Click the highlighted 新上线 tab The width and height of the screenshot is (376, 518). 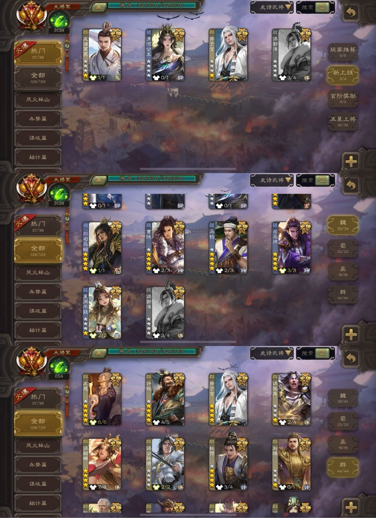[x=343, y=74]
